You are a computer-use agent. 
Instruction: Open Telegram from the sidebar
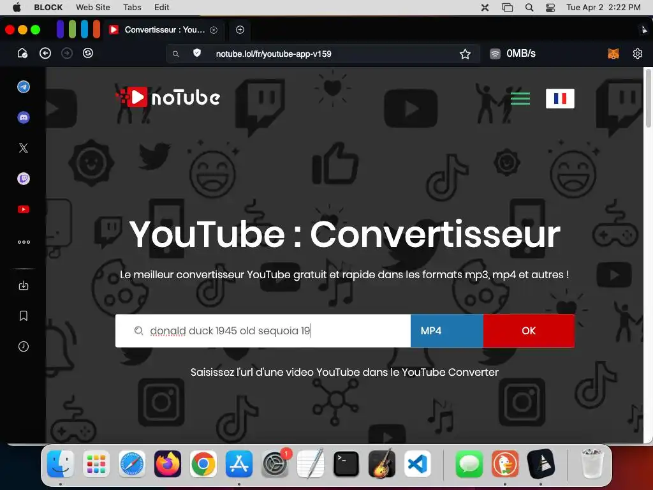tap(24, 87)
